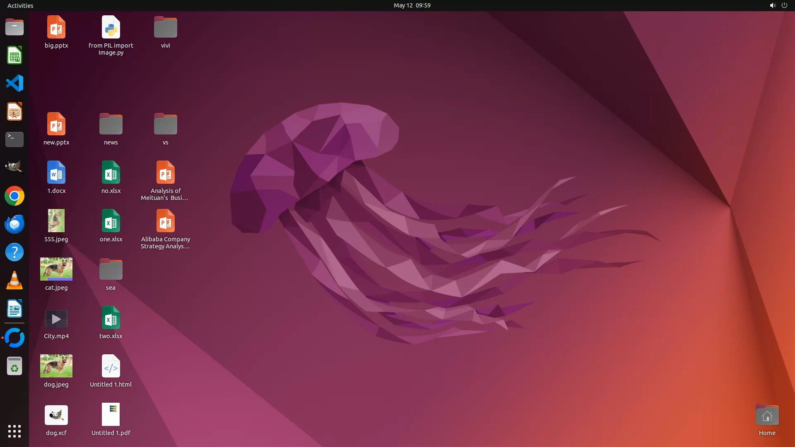
Task: Select the City.mp4 video file
Action: (x=56, y=319)
